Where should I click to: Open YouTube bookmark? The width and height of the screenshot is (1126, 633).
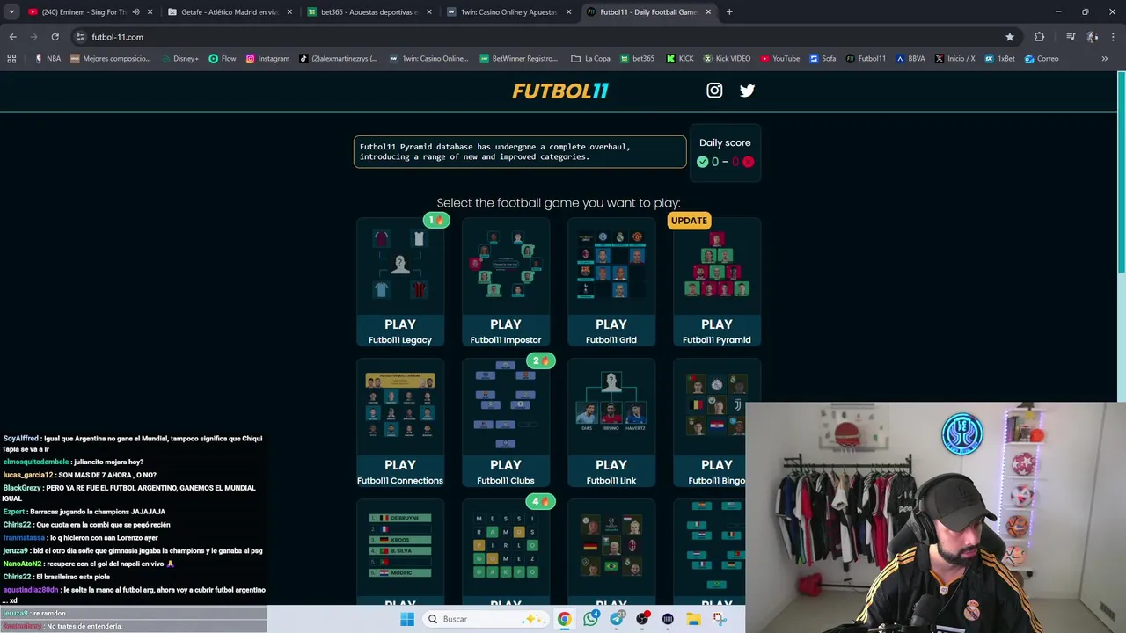pos(780,59)
